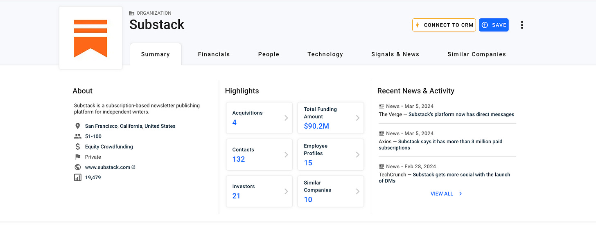This screenshot has height=227, width=596.
Task: Click the rank chart icon beside 19,479
Action: (x=78, y=178)
